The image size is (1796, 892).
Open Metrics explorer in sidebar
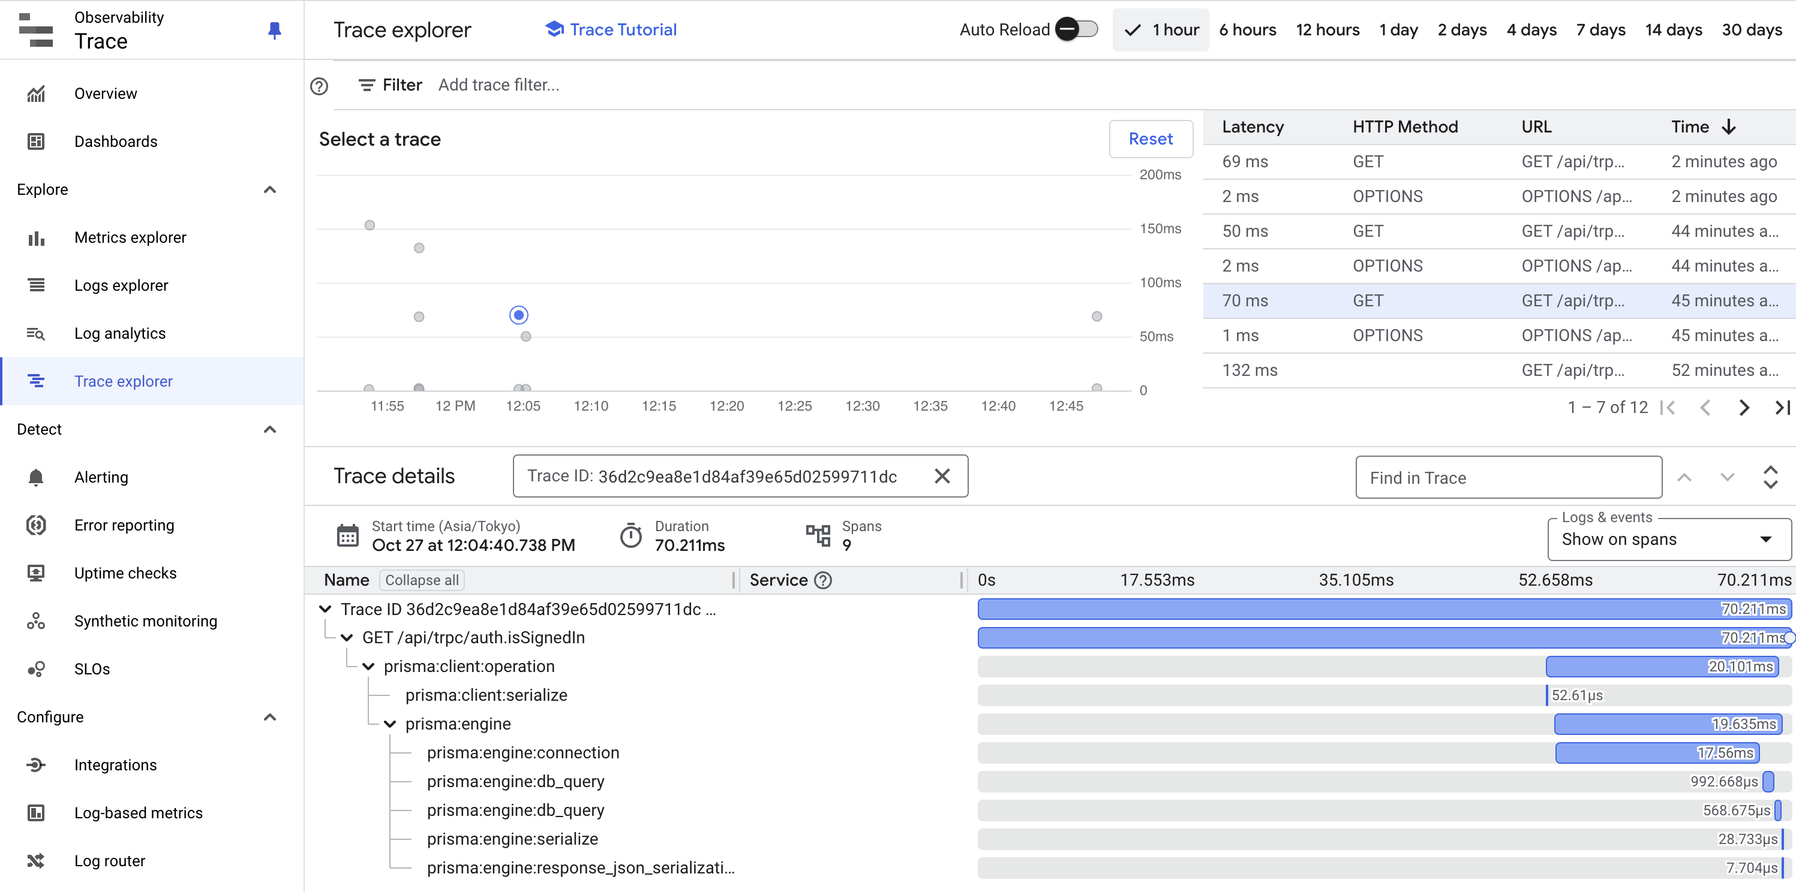click(130, 237)
